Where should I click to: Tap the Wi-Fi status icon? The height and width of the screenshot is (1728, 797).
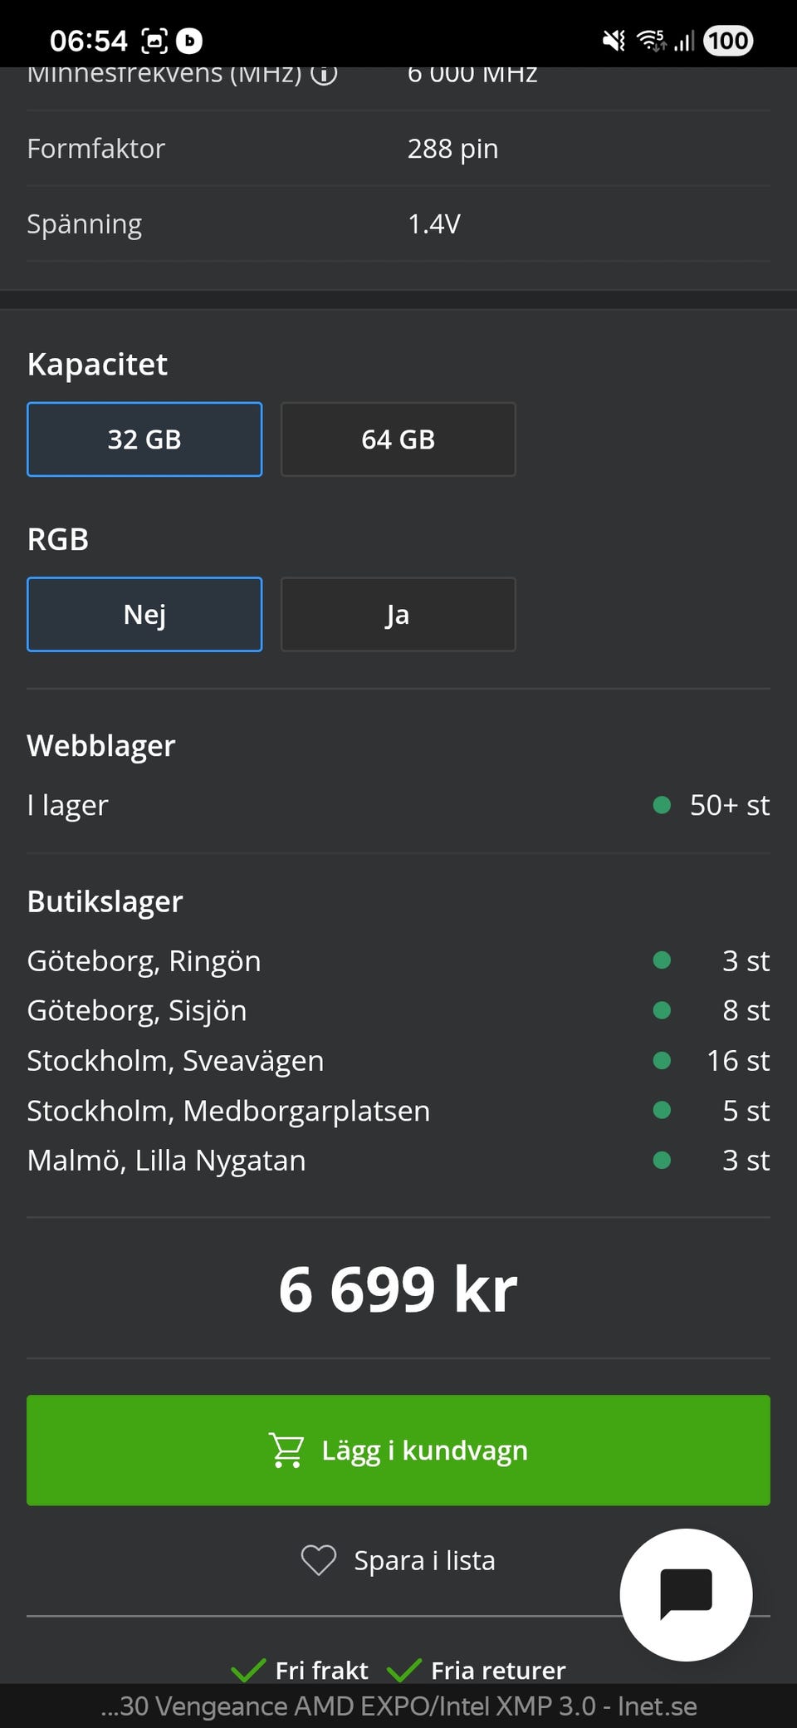651,40
